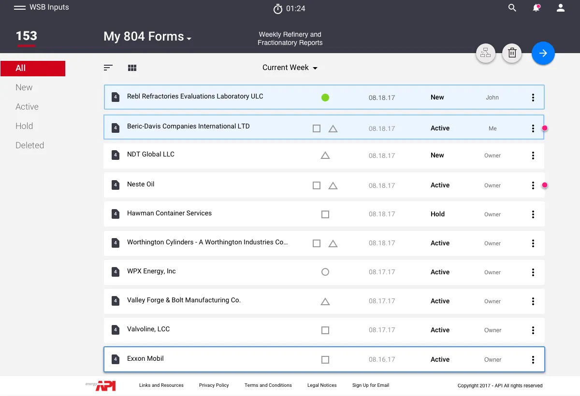The image size is (580, 396).
Task: Open Valvoline, LCC form name
Action: click(148, 329)
